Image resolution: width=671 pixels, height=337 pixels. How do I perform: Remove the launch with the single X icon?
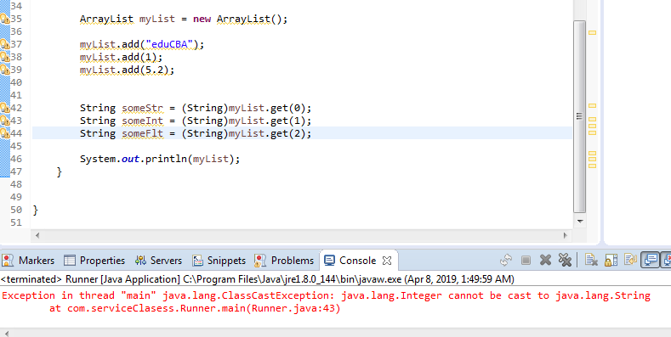(545, 260)
